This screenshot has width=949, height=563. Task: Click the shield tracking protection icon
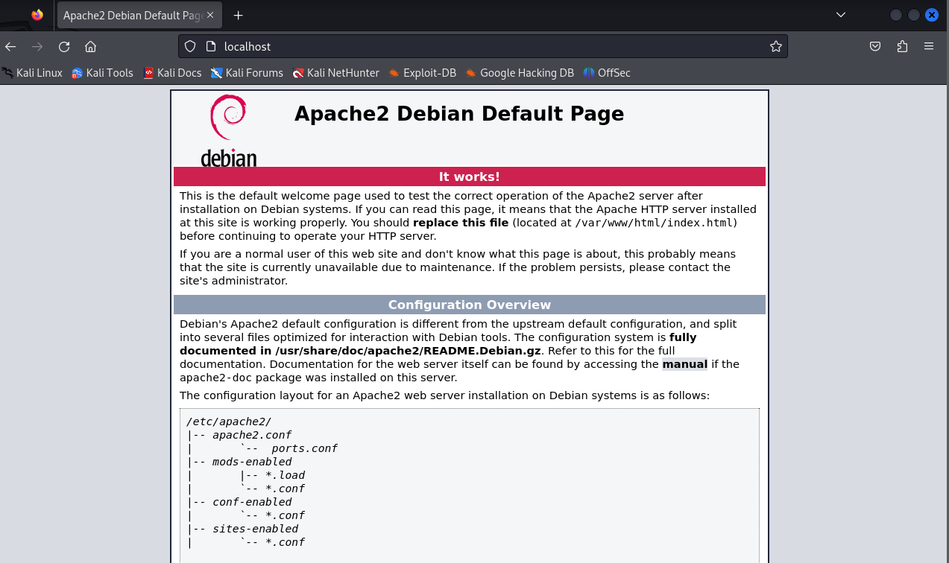pos(190,46)
